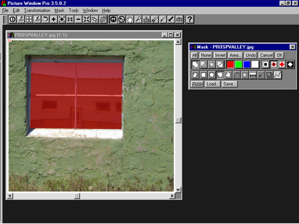Select the overlapping squares mask mode icon
The height and width of the screenshot is (224, 299).
[x=220, y=65]
